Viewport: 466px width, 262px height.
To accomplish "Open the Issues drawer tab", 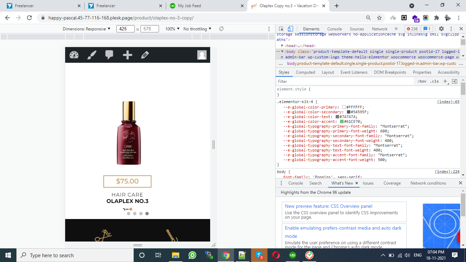I will coord(368,183).
